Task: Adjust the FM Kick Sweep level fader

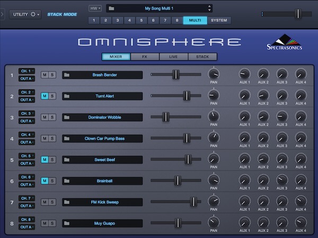Action: coord(193,202)
